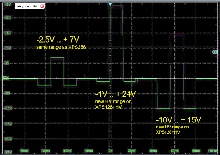This screenshot has width=220, height=155.
Task: Click the cyan trigger position triangle marker
Action: [x=110, y=4]
